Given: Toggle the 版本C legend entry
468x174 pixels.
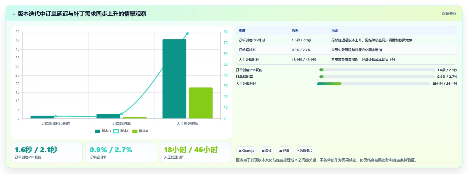Looking at the screenshot, I should [x=121, y=131].
